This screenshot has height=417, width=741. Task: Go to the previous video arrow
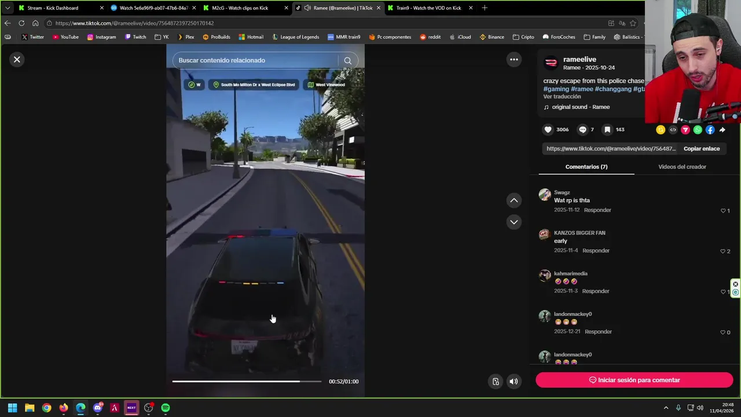coord(513,200)
